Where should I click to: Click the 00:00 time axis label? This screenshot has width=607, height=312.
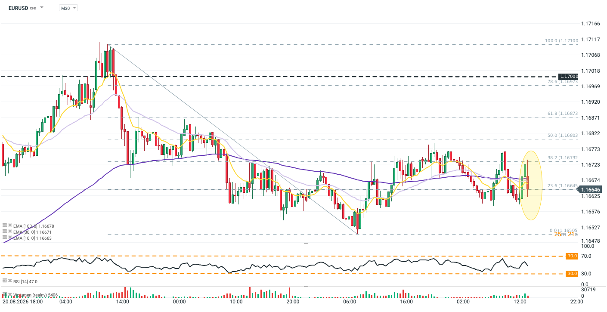click(179, 303)
